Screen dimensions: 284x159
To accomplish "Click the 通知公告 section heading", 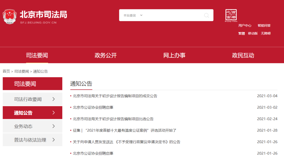I will (x=81, y=84).
